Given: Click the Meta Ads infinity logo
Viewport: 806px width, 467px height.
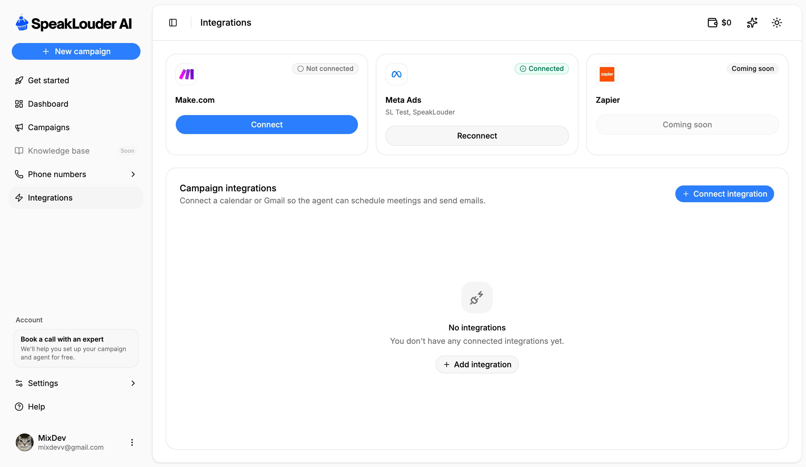Looking at the screenshot, I should coord(396,74).
